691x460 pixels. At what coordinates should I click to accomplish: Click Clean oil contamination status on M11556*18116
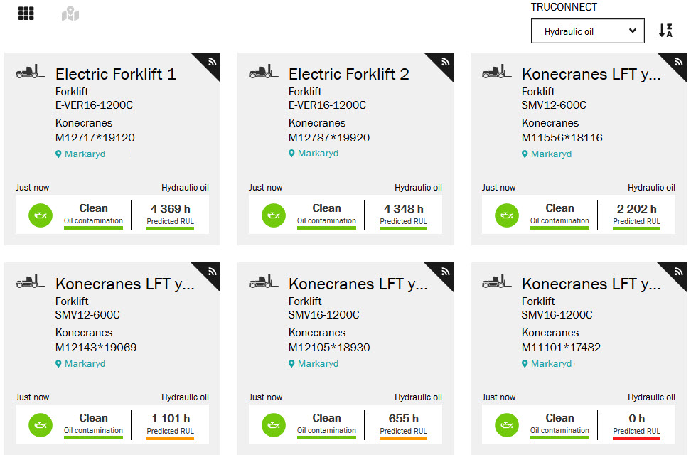(559, 209)
